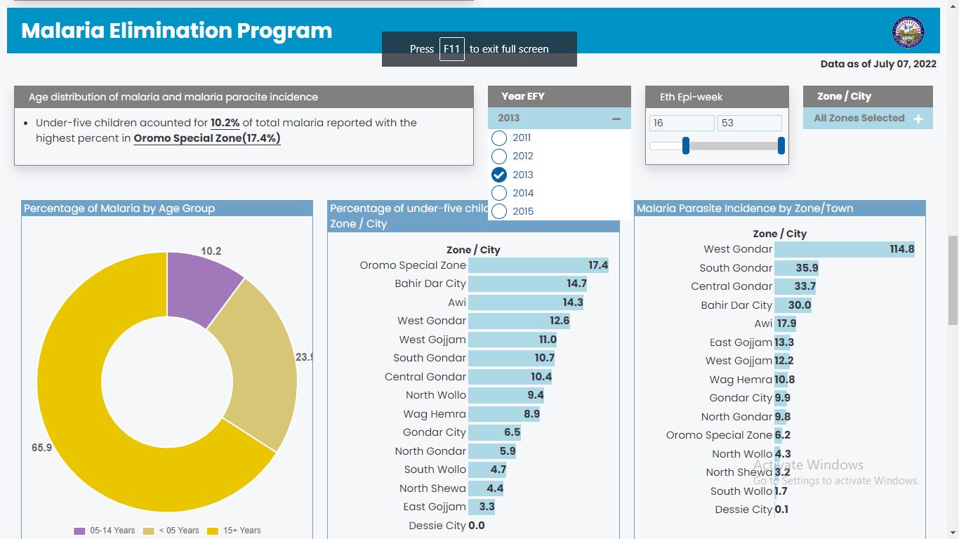Viewport: 959px width, 539px height.
Task: Expand the All Zones Selected dropdown
Action: (859, 119)
